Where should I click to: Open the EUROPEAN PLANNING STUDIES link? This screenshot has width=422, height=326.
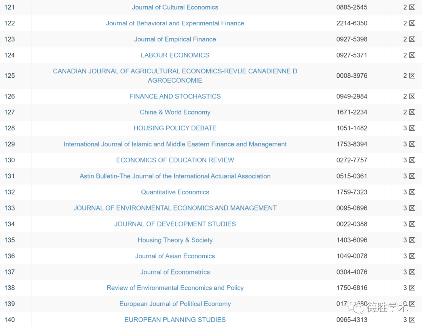[x=175, y=320]
